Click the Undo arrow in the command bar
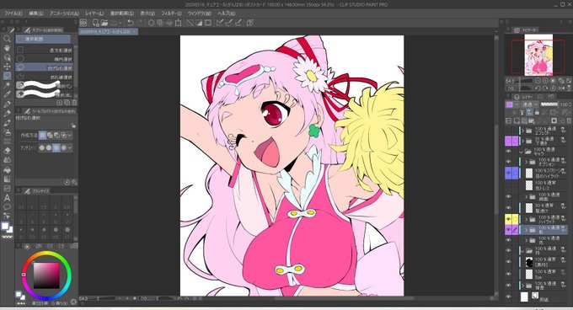The height and width of the screenshot is (310, 573). pyautogui.click(x=130, y=23)
